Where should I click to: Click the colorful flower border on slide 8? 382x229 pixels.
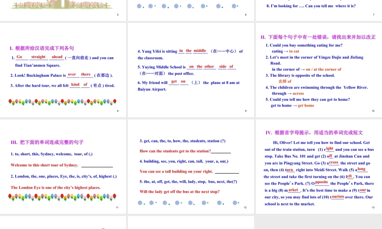[x=62, y=102]
